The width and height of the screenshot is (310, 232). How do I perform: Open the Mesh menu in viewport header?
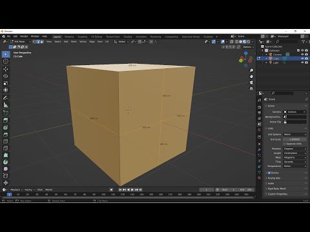[74, 42]
